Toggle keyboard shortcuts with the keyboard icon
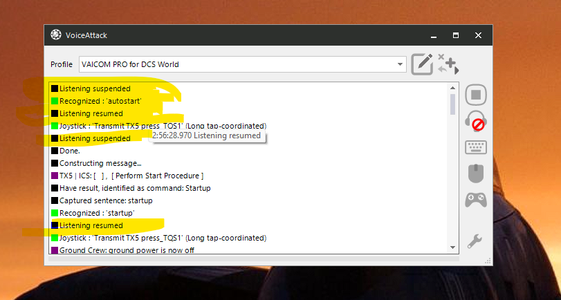561x300 pixels. tap(476, 147)
